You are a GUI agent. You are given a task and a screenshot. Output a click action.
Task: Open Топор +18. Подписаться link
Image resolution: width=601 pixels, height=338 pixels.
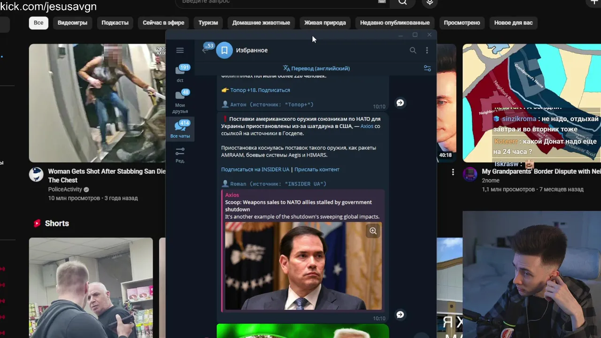coord(260,90)
